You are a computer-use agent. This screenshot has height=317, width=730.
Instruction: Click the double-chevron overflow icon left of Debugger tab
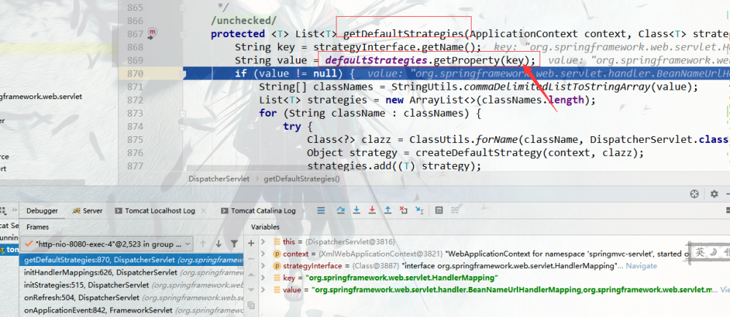pyautogui.click(x=13, y=210)
